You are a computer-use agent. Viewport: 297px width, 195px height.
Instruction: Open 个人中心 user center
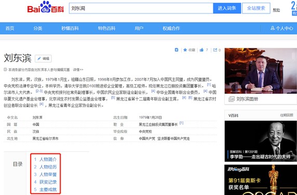pyautogui.click(x=281, y=29)
